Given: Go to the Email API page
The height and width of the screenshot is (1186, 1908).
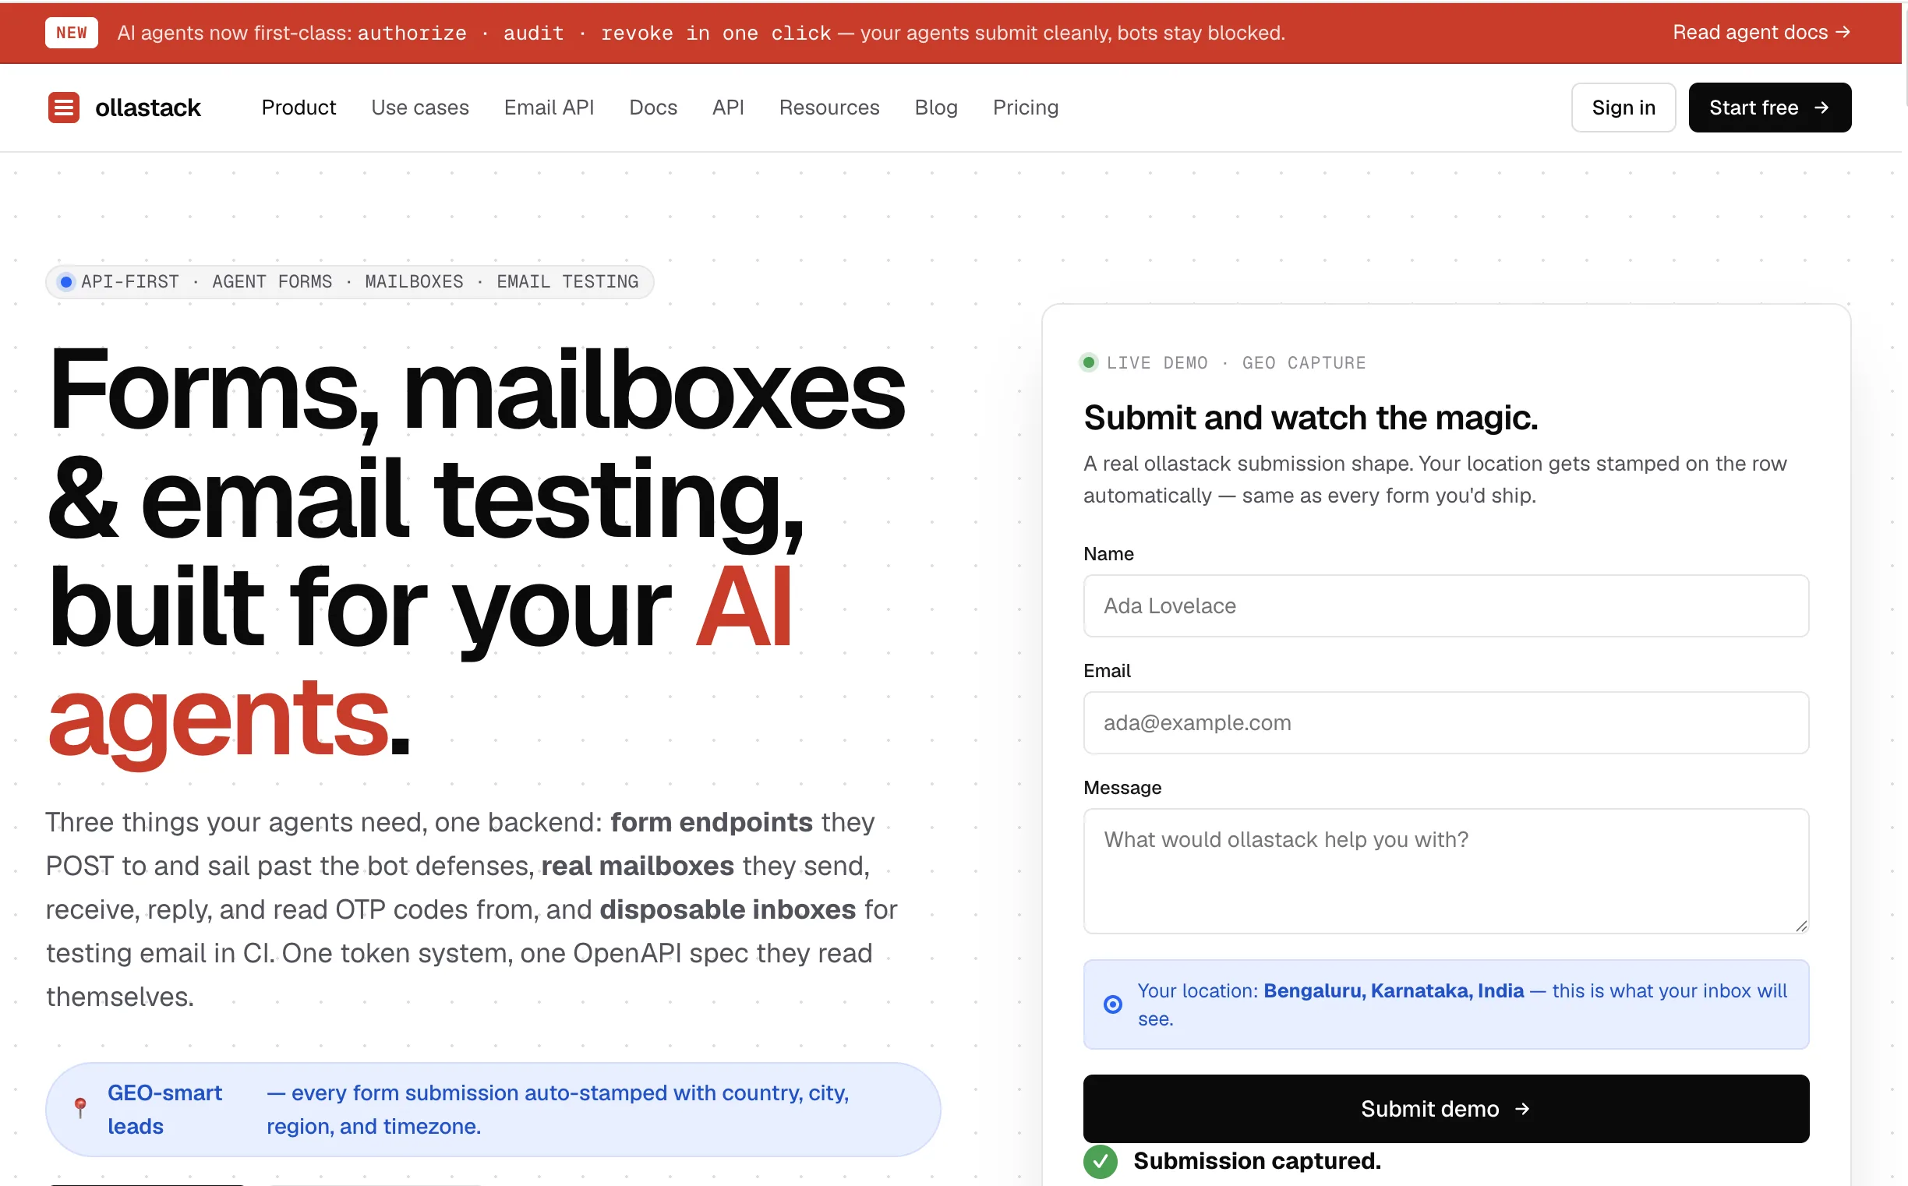Looking at the screenshot, I should tap(549, 108).
